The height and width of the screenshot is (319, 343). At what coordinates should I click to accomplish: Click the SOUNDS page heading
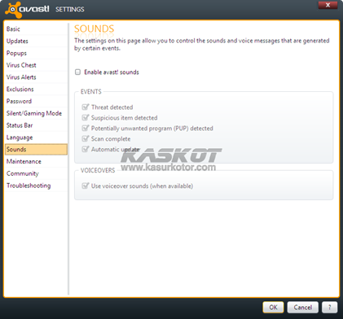point(95,28)
